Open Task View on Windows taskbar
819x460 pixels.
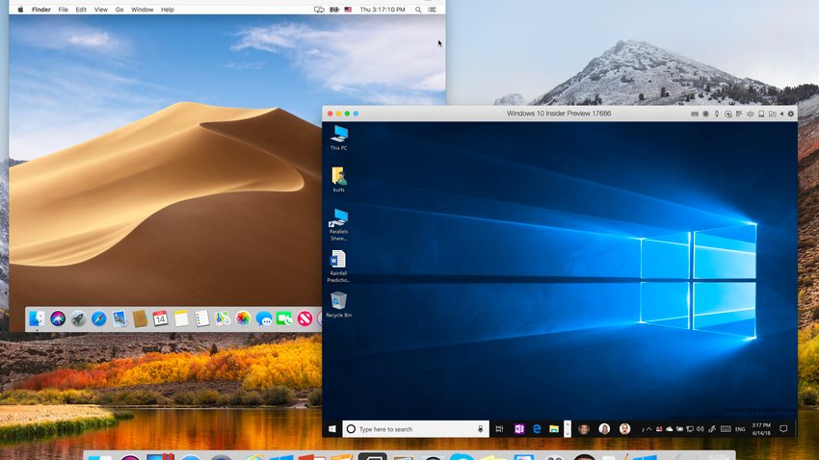(499, 428)
